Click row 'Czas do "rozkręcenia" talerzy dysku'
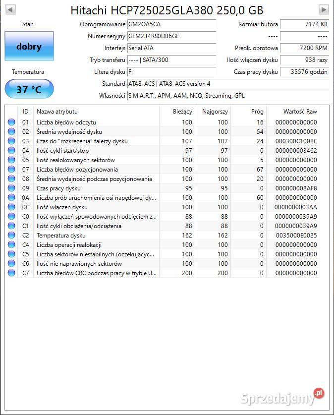The width and height of the screenshot is (334, 415). [x=163, y=141]
